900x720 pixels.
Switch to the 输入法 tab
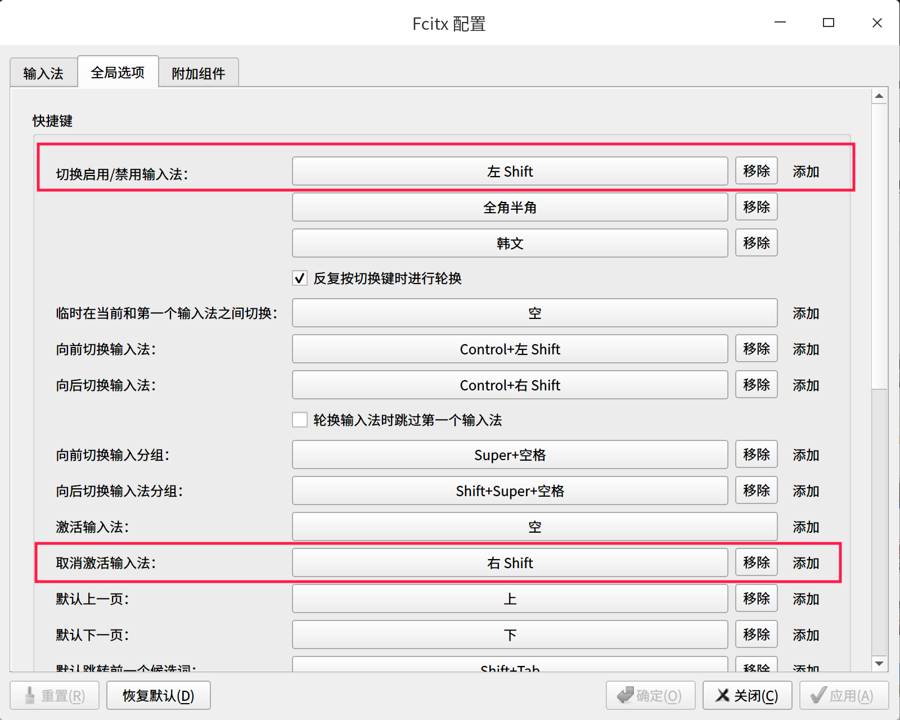click(x=43, y=73)
